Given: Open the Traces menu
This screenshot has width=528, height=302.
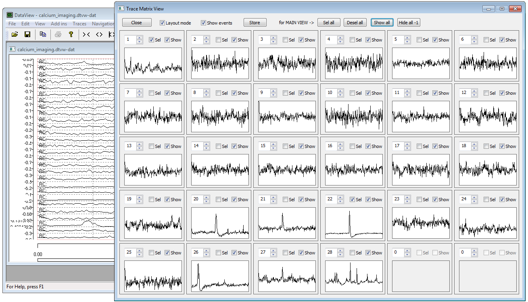Looking at the screenshot, I should pyautogui.click(x=79, y=24).
